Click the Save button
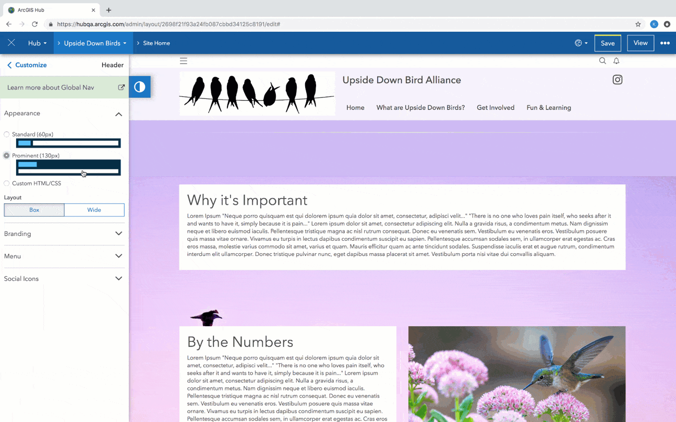 607,43
